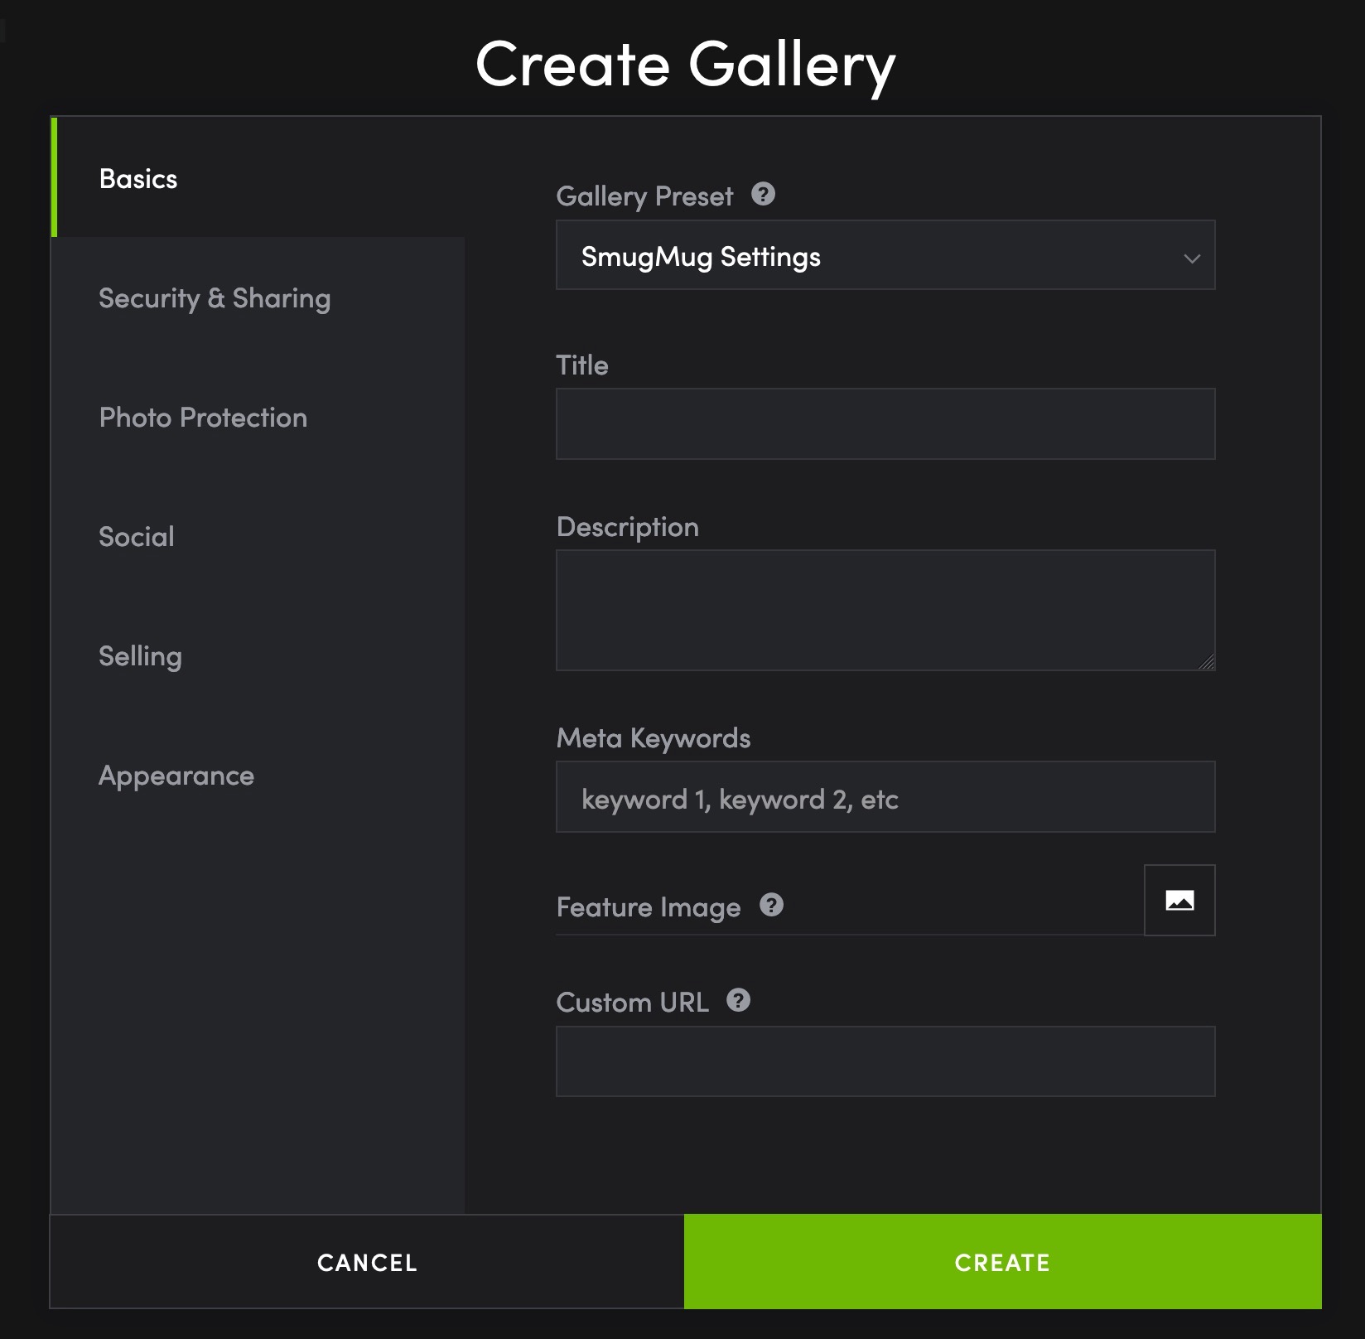Click the Create Gallery heading
The width and height of the screenshot is (1365, 1339).
pyautogui.click(x=686, y=65)
